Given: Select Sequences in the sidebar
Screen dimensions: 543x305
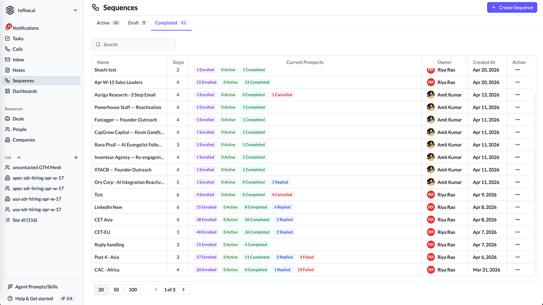Looking at the screenshot, I should (42, 80).
